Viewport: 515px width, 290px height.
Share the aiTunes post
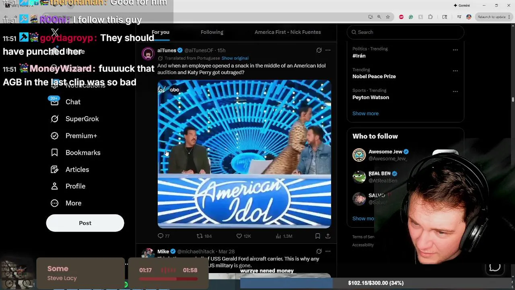[328, 236]
